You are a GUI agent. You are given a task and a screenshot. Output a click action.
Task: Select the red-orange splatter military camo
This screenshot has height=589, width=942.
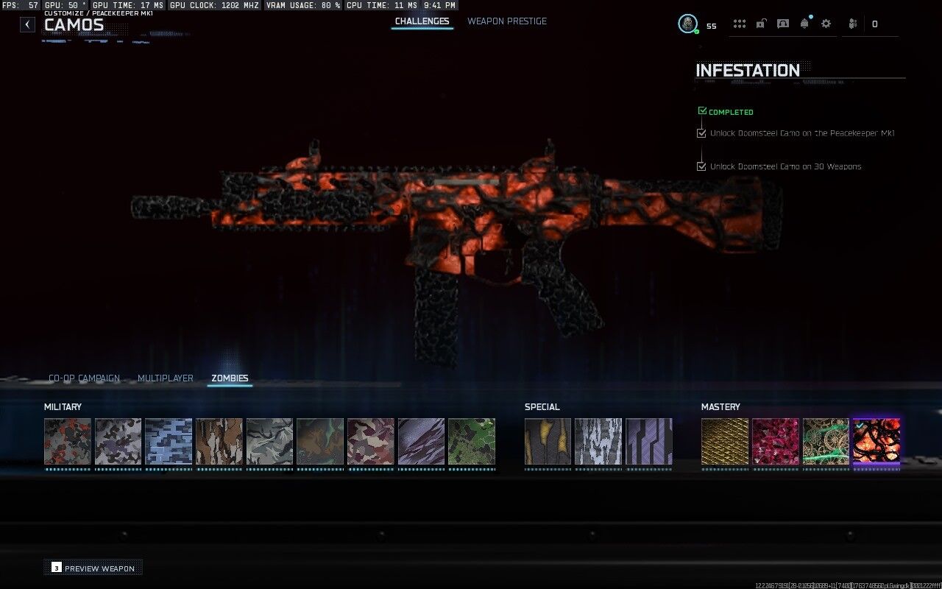(68, 442)
